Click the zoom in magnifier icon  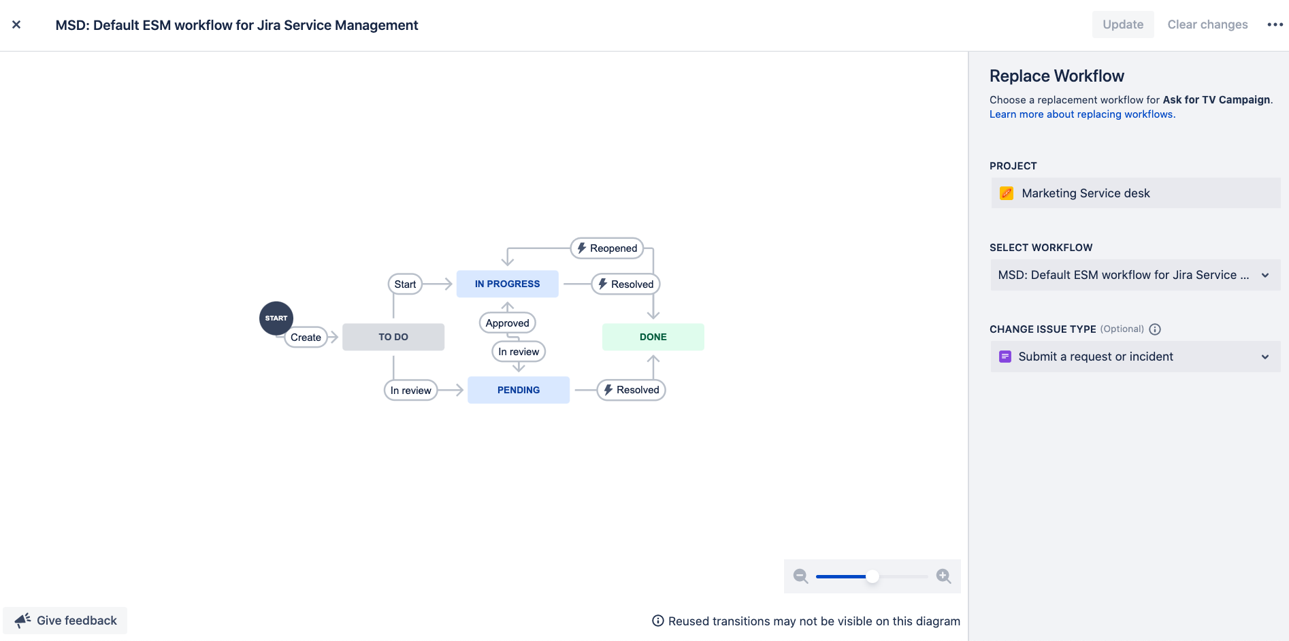(x=943, y=576)
